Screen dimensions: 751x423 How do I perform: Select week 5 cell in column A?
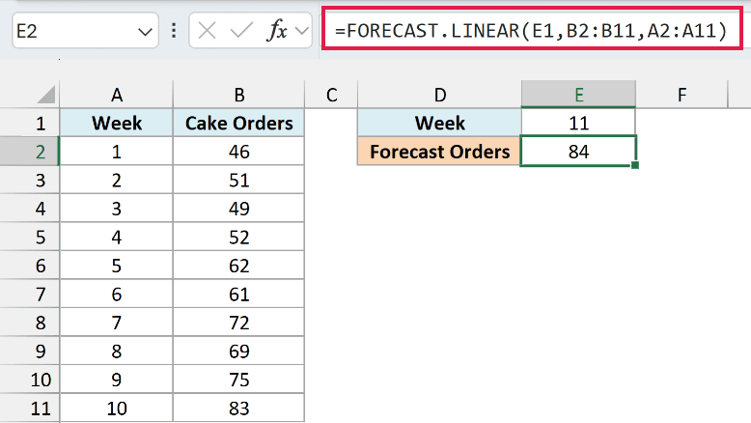(117, 266)
